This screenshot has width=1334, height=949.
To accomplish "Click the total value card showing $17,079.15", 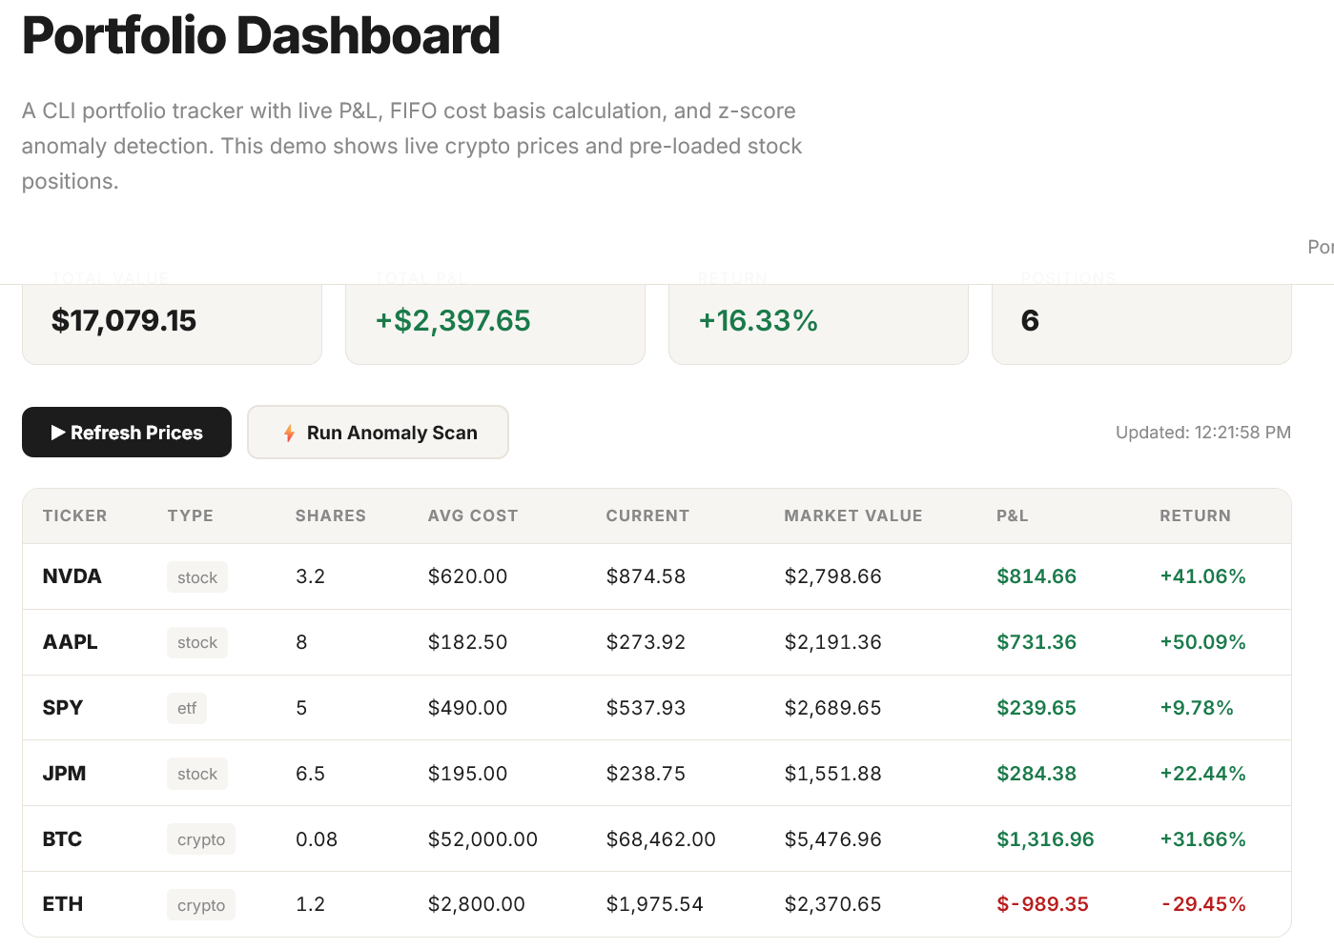I will tap(172, 322).
